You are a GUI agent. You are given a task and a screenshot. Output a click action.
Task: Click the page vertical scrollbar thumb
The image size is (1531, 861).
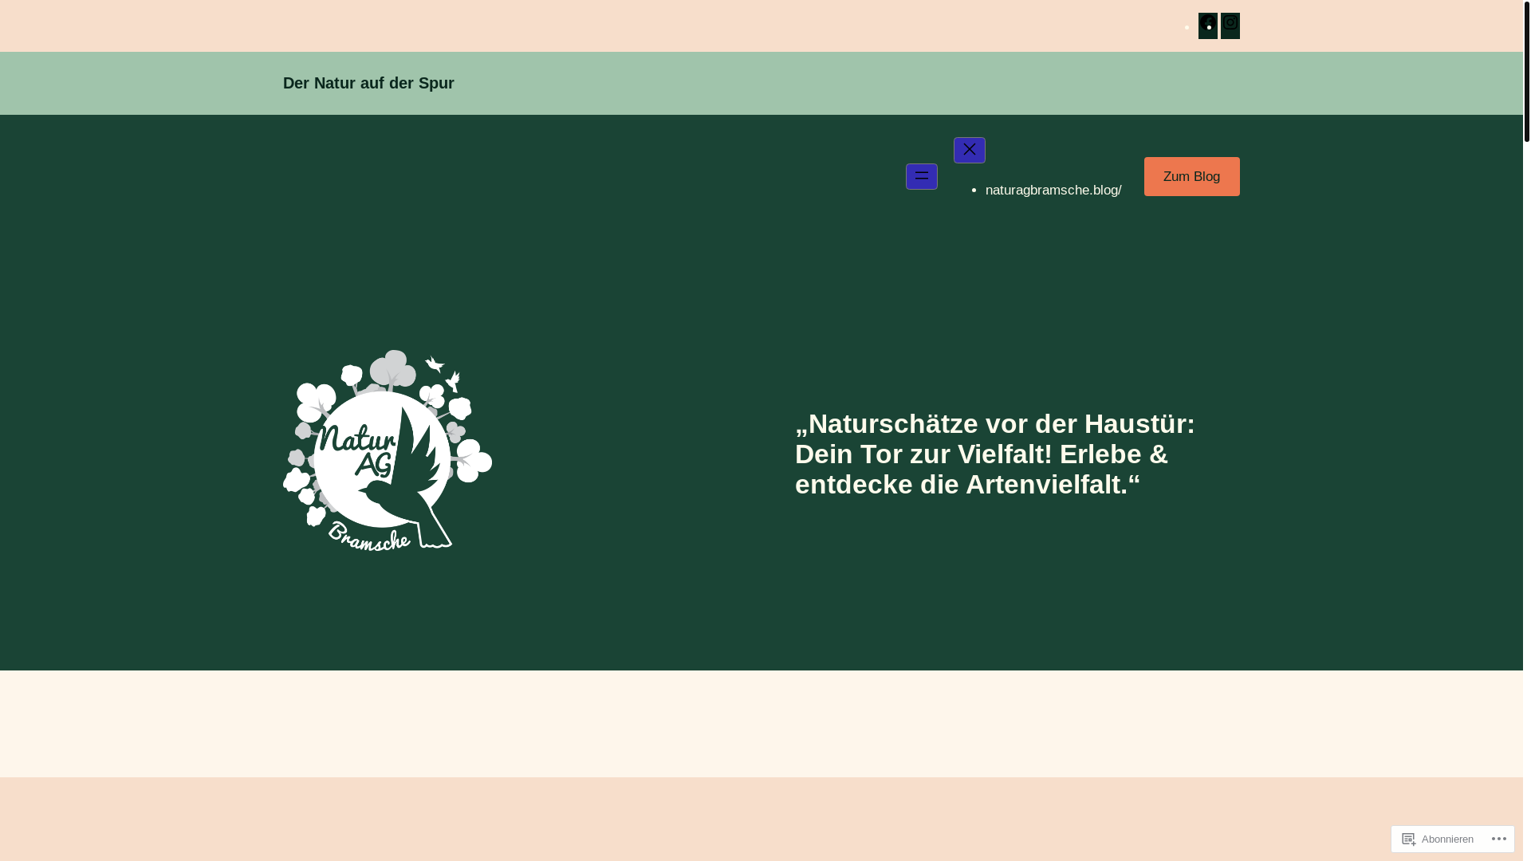pyautogui.click(x=1527, y=72)
